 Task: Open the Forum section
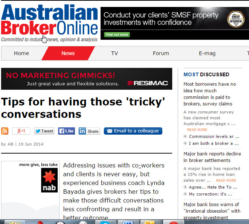pos(161,53)
